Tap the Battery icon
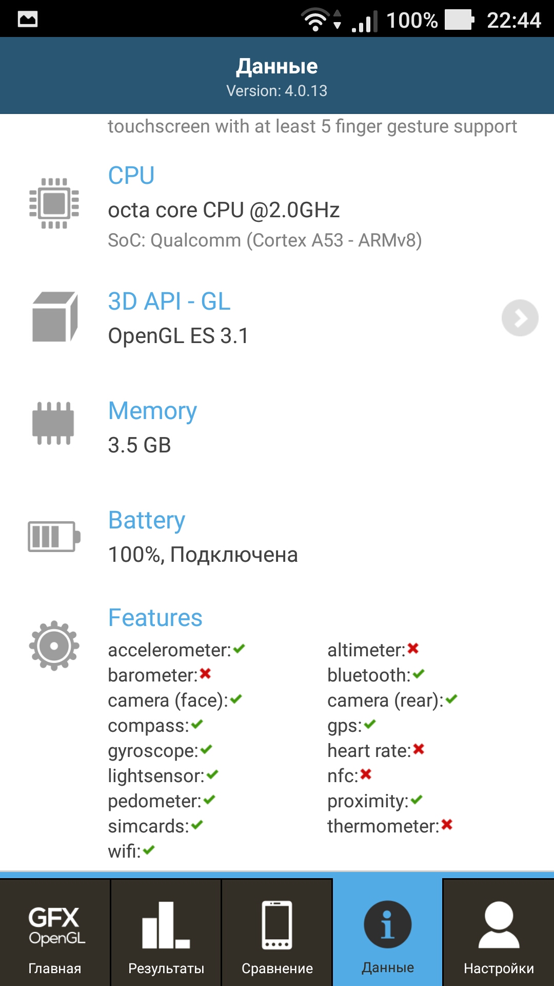The image size is (554, 986). (54, 537)
